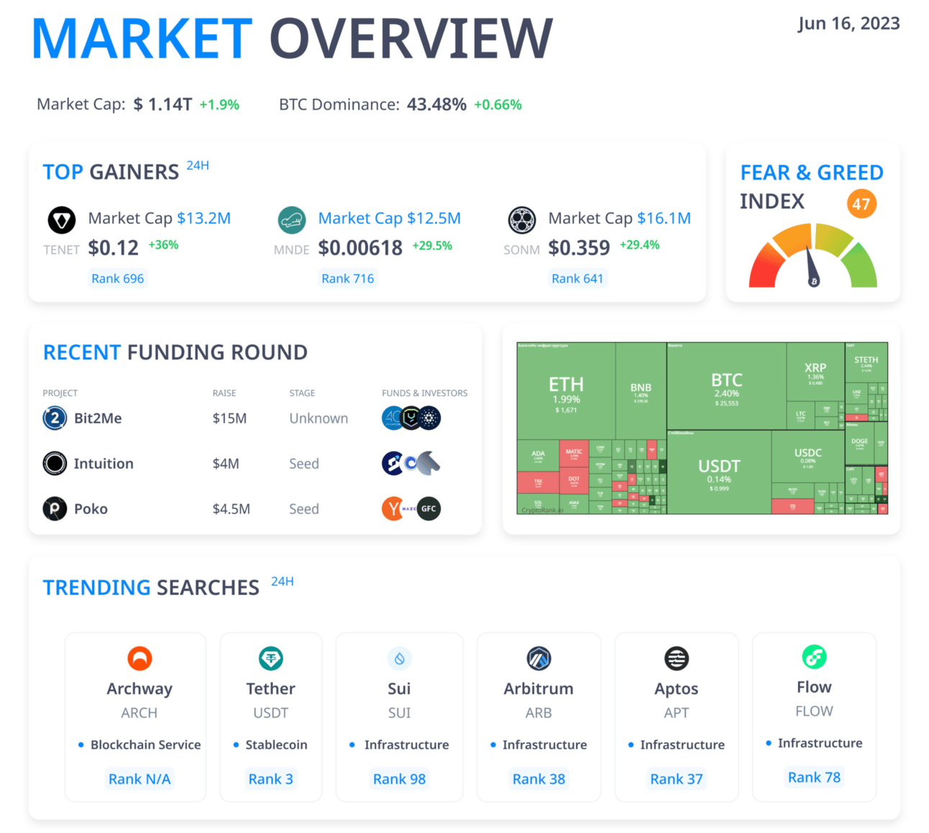Click the Bit2Me project logo
929x833 pixels.
click(x=55, y=418)
